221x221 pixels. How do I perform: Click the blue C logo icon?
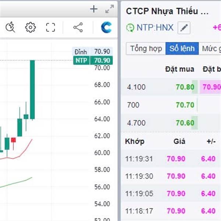tap(106, 27)
